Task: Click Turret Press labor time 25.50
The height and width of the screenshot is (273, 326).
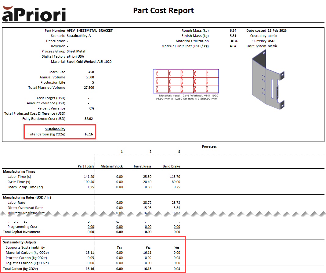Action: (x=147, y=177)
